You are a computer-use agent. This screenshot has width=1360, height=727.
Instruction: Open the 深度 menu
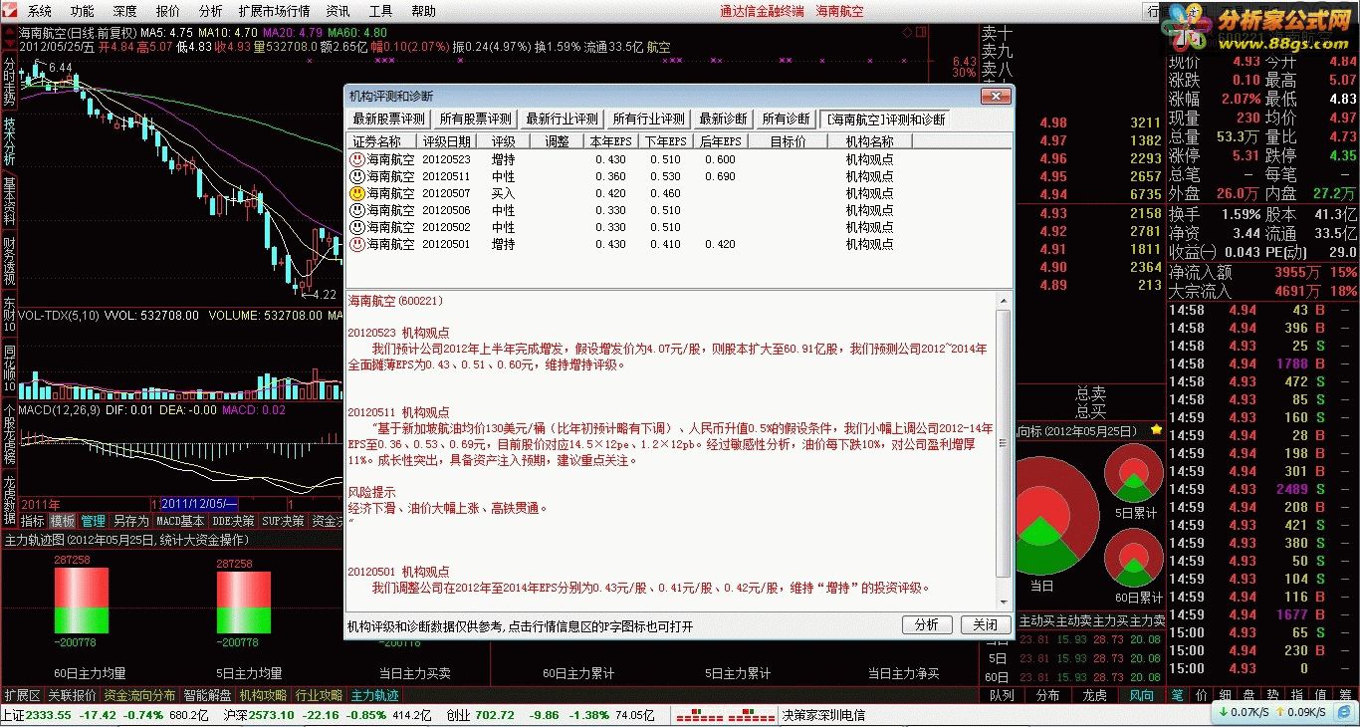(x=124, y=12)
